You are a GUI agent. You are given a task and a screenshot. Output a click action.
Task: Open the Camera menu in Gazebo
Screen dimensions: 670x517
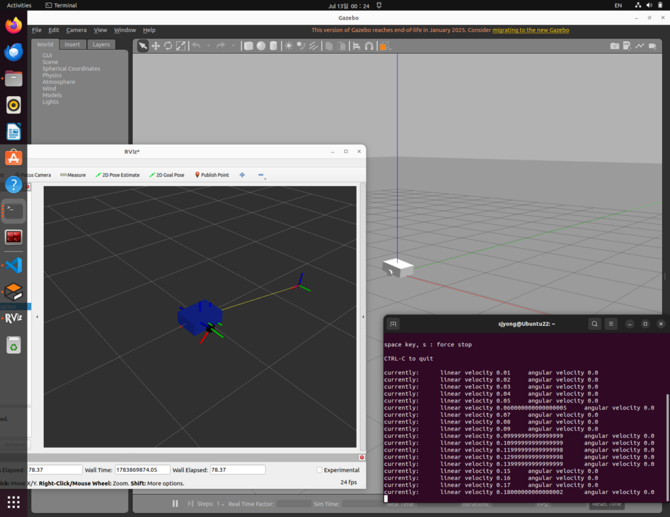[77, 30]
